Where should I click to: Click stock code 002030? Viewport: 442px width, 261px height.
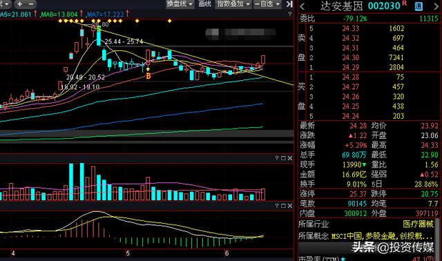coord(384,6)
